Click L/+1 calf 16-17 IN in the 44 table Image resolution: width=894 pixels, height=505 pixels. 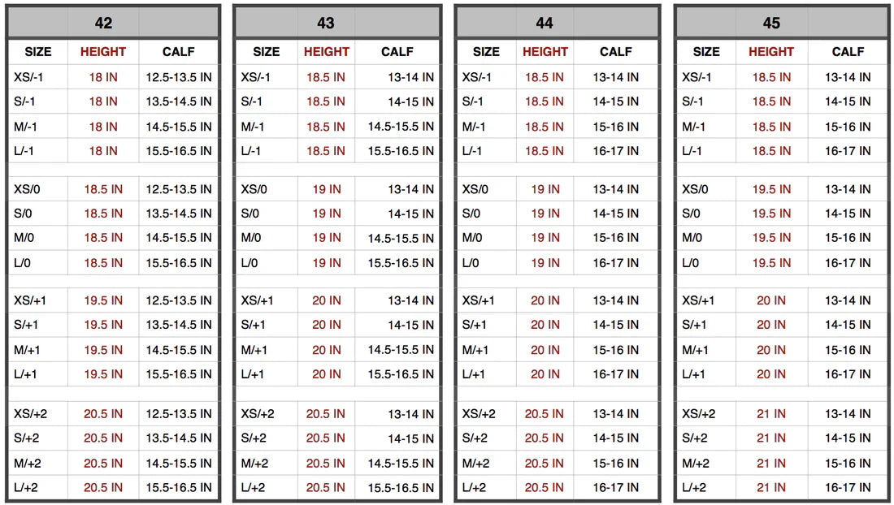615,375
